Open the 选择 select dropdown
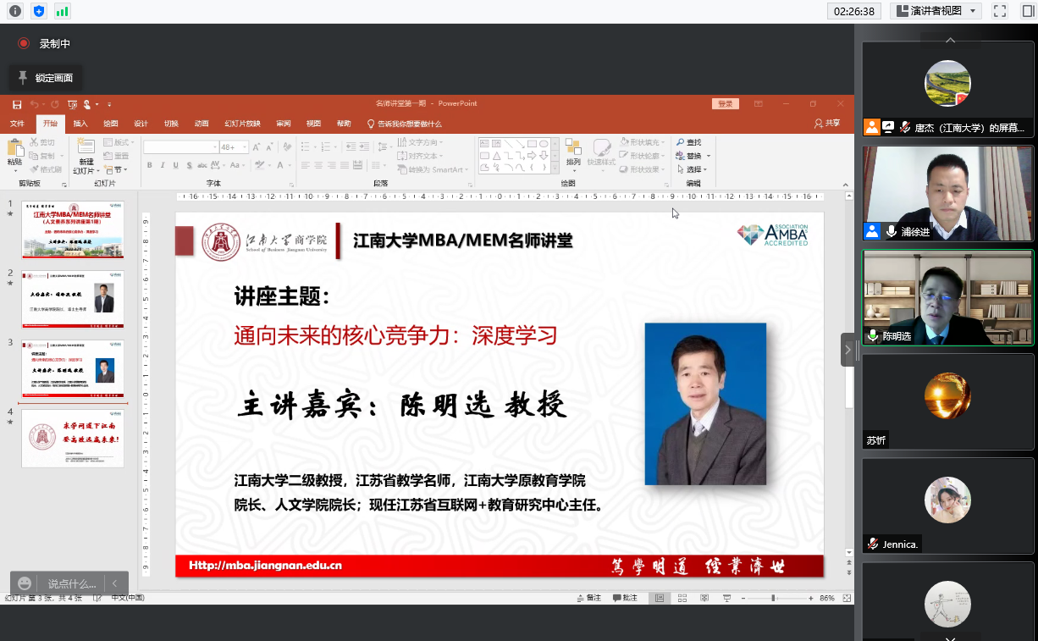Image resolution: width=1038 pixels, height=641 pixels. tap(692, 169)
